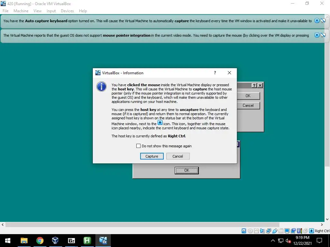Click the help question mark in Information dialog
The image size is (330, 247).
coord(215,73)
